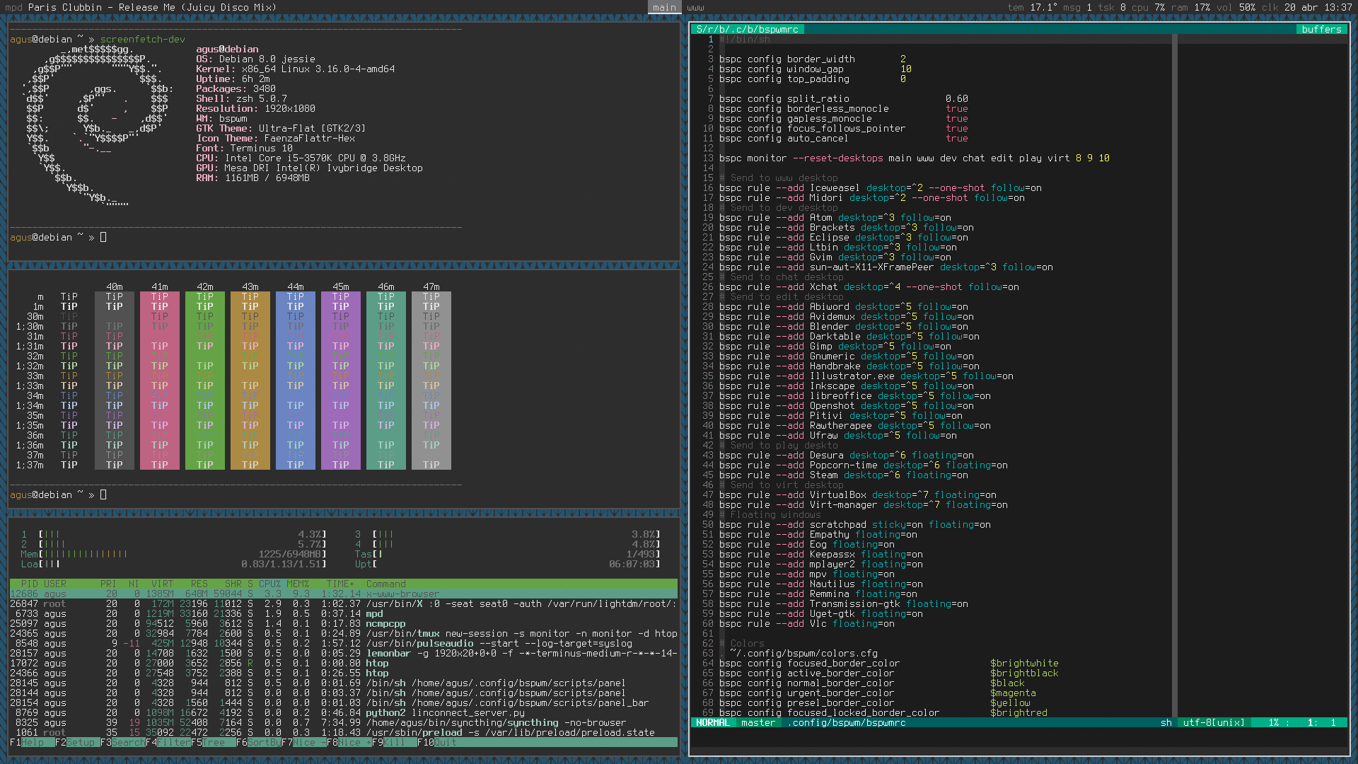Open the buffers tab in vim

[x=1321, y=29]
